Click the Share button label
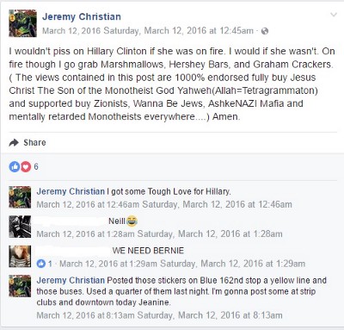The image size is (344, 330). point(34,142)
